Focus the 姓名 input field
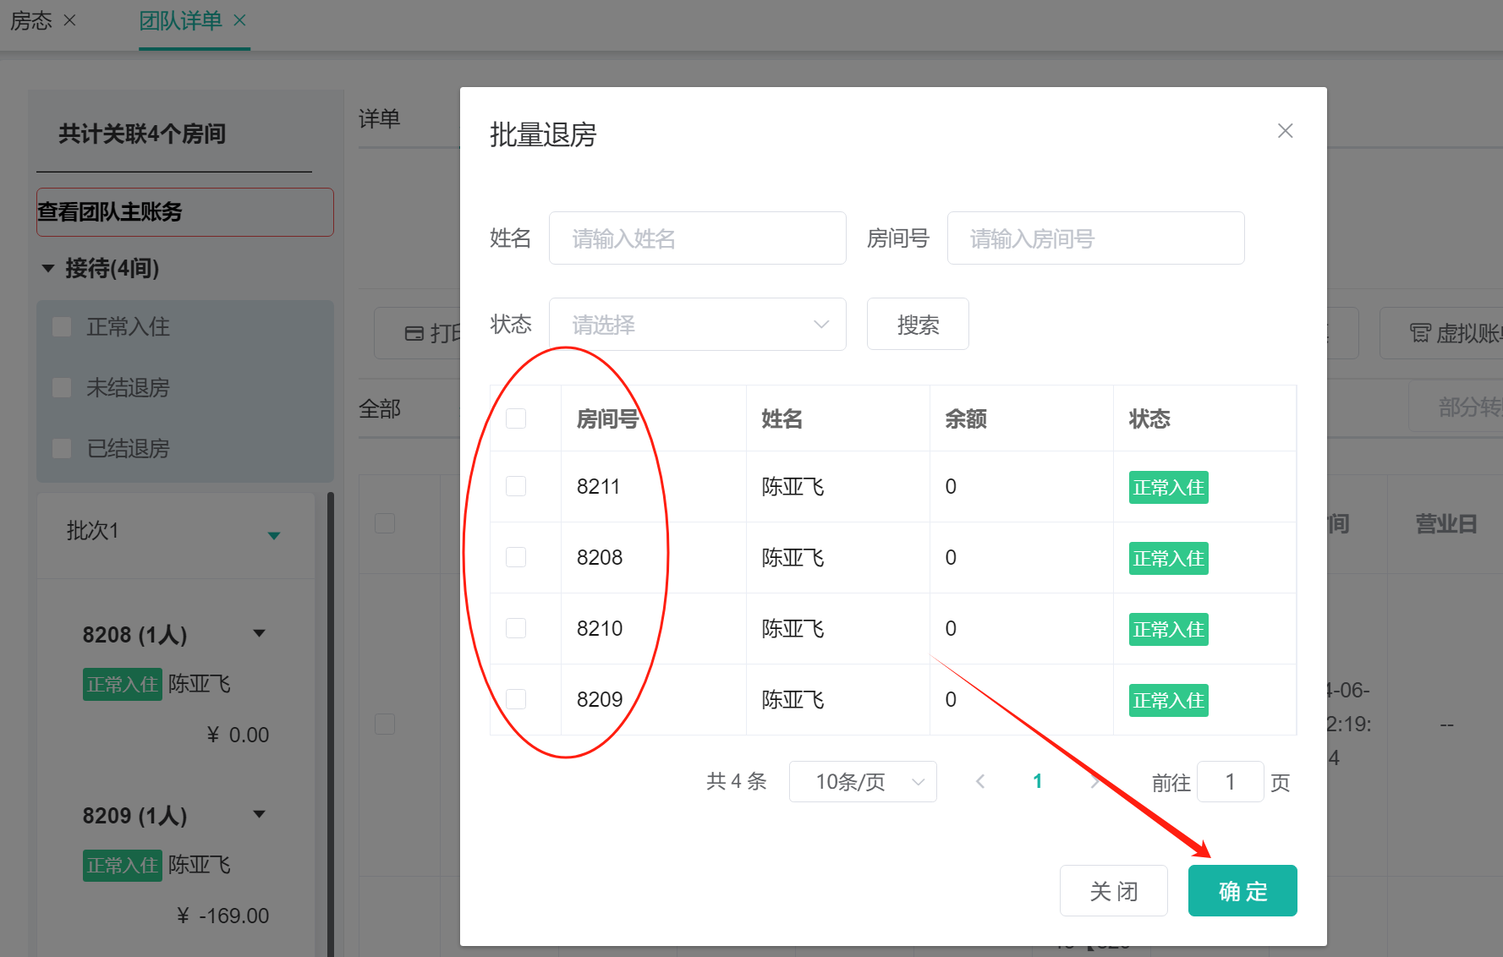Image resolution: width=1503 pixels, height=957 pixels. [698, 238]
